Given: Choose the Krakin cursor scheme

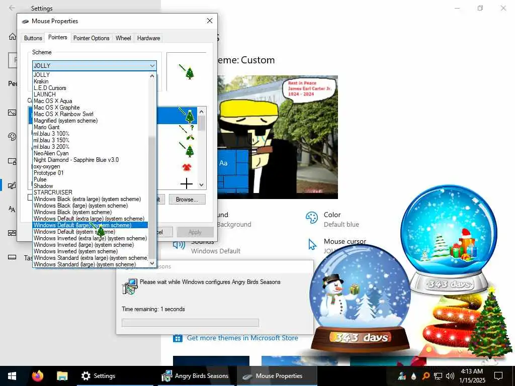Looking at the screenshot, I should (x=91, y=81).
